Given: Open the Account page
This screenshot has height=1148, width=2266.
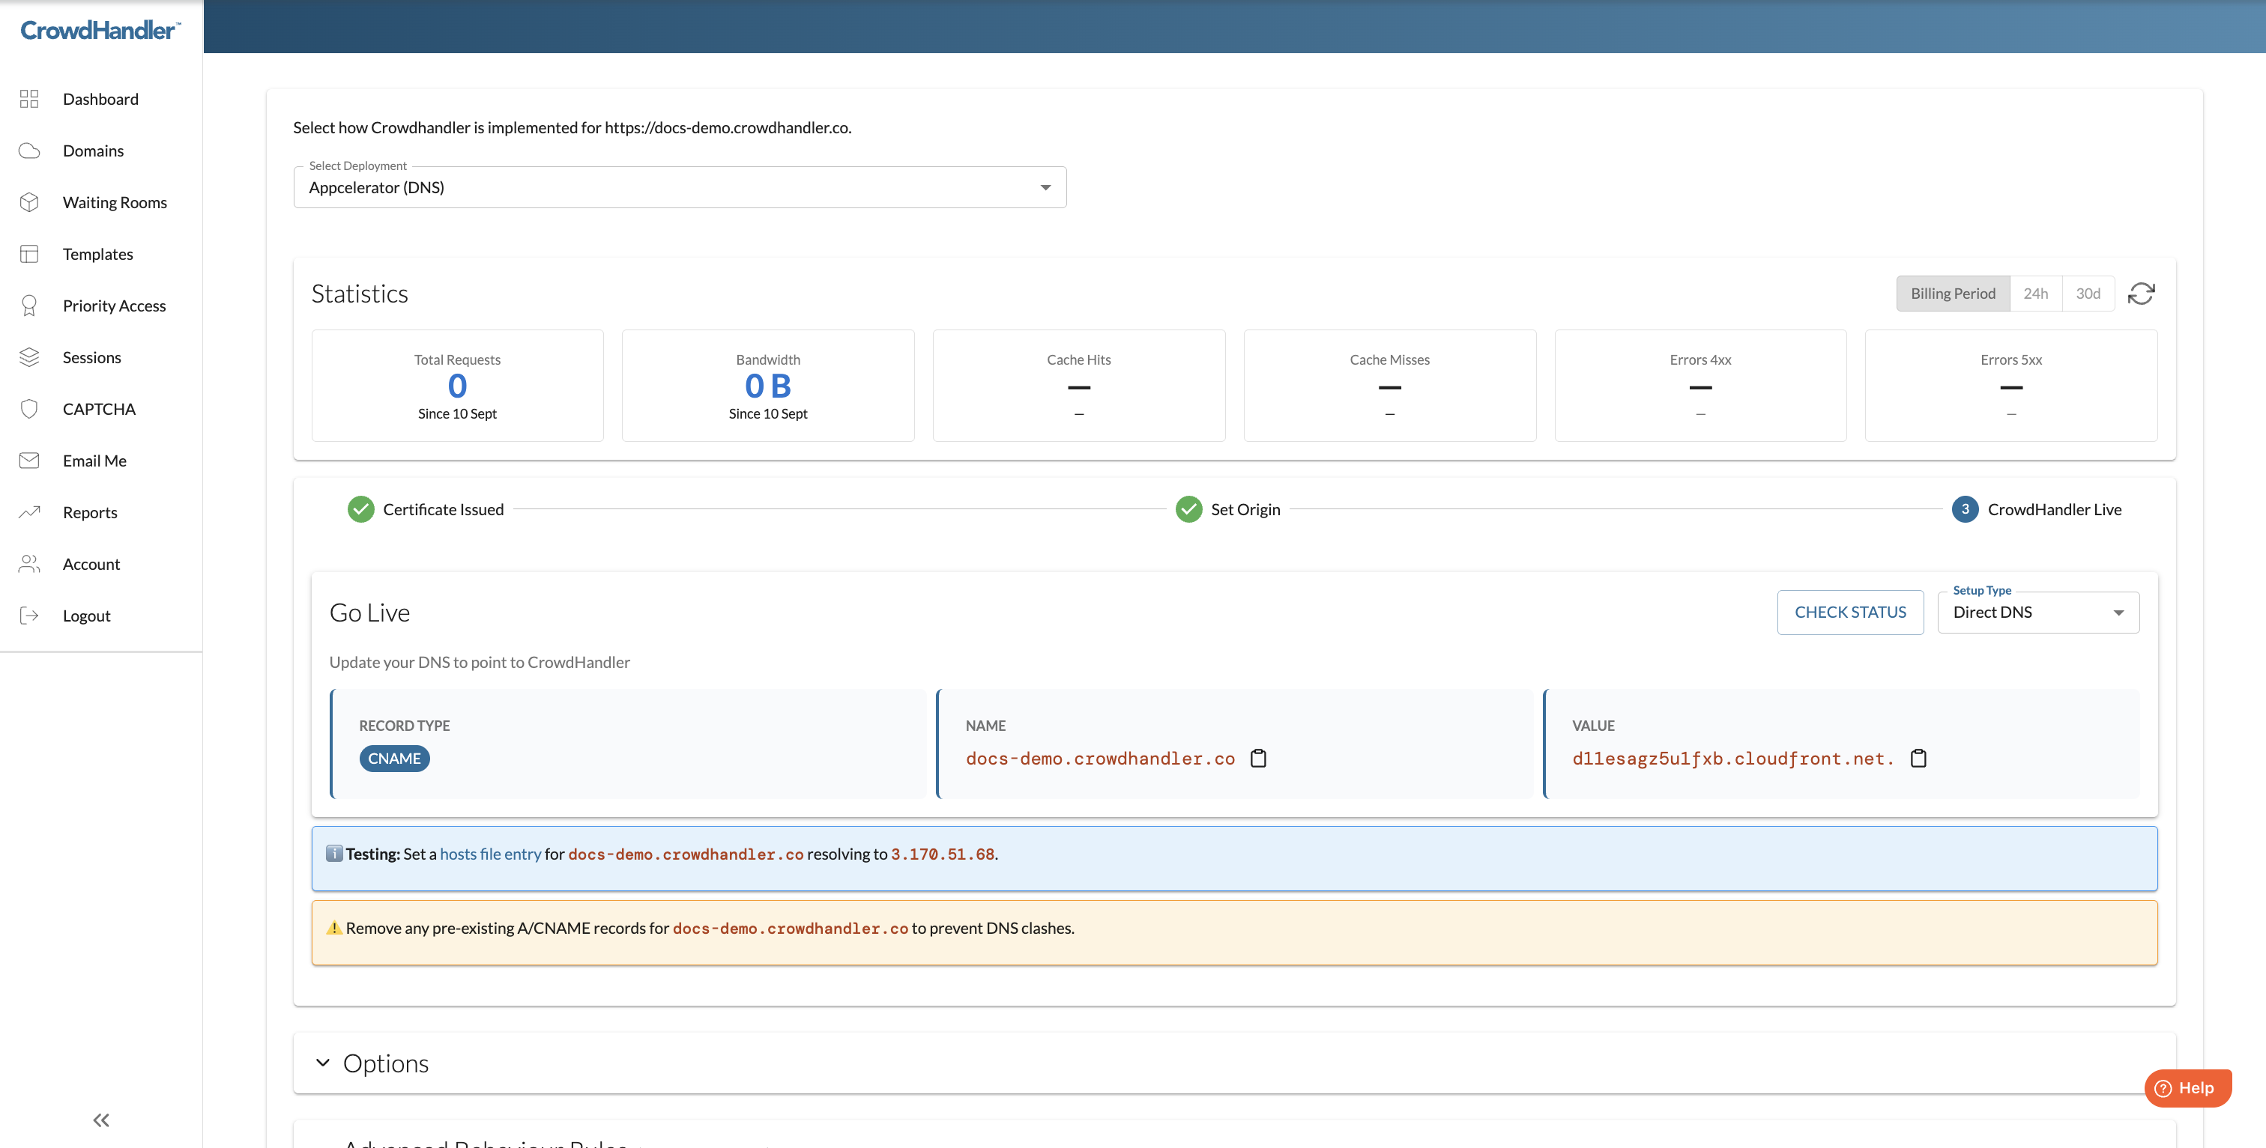Looking at the screenshot, I should coord(100,563).
